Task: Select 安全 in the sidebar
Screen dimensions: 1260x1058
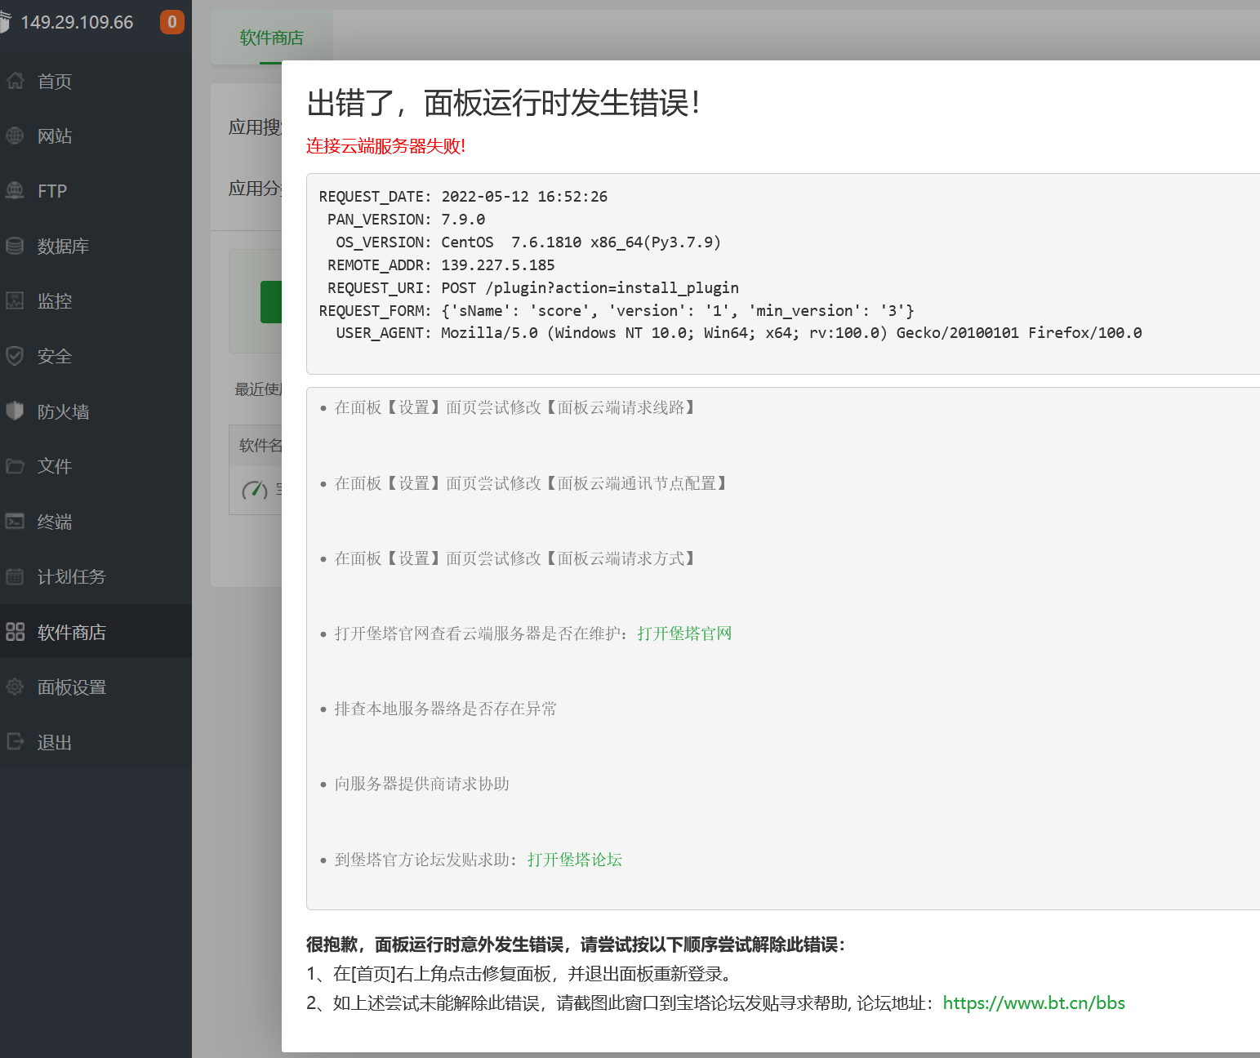Action: pos(96,356)
